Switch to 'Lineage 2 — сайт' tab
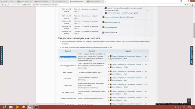This screenshot has width=195, height=109. coord(9,2)
